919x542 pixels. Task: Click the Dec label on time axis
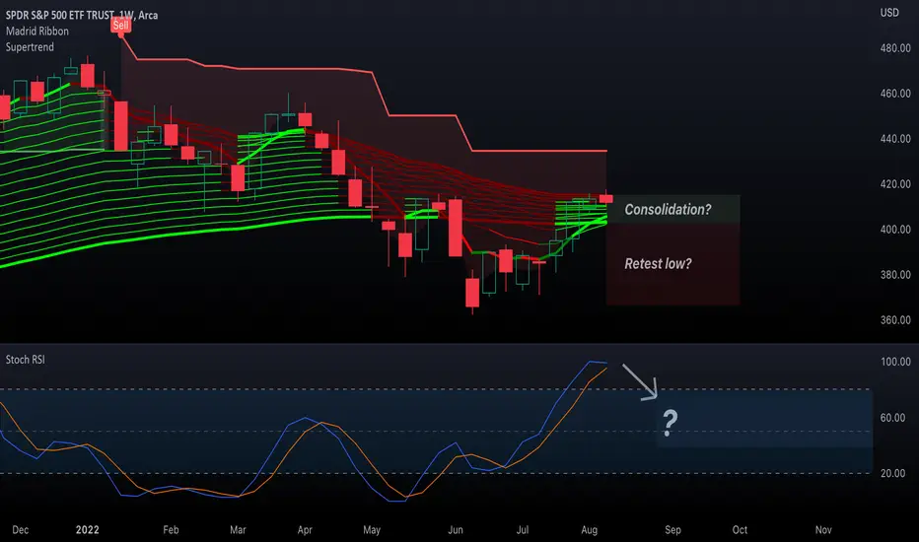20,530
